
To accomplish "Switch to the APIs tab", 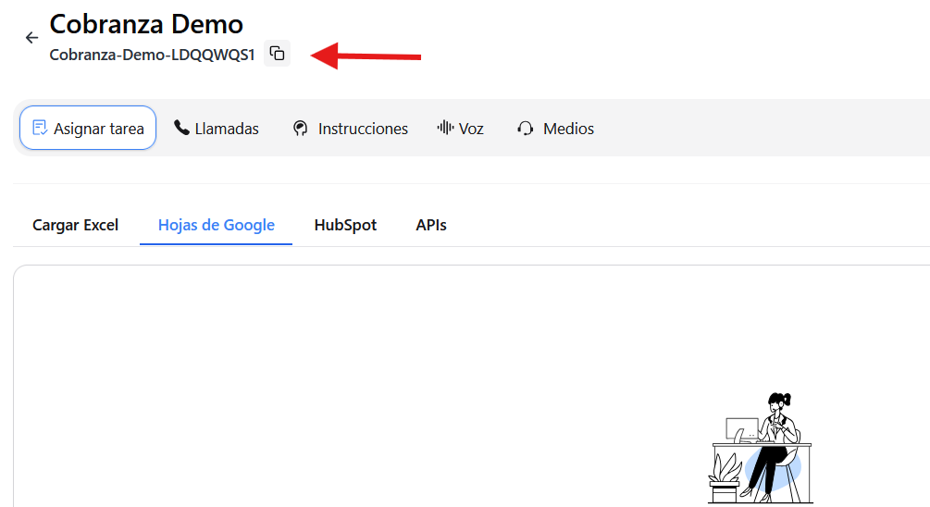I will 431,225.
